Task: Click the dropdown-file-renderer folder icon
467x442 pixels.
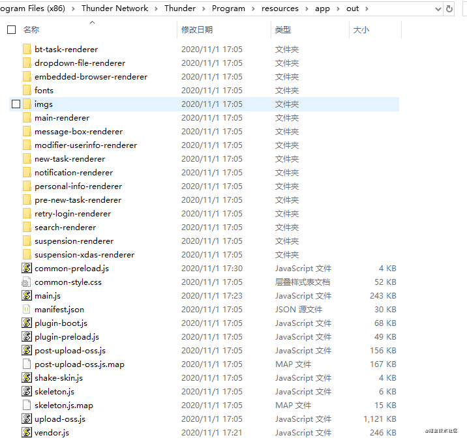Action: (27, 63)
